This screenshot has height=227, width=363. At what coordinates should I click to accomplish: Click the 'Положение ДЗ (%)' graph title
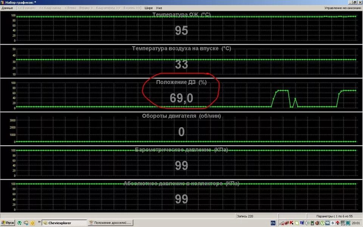(181, 82)
